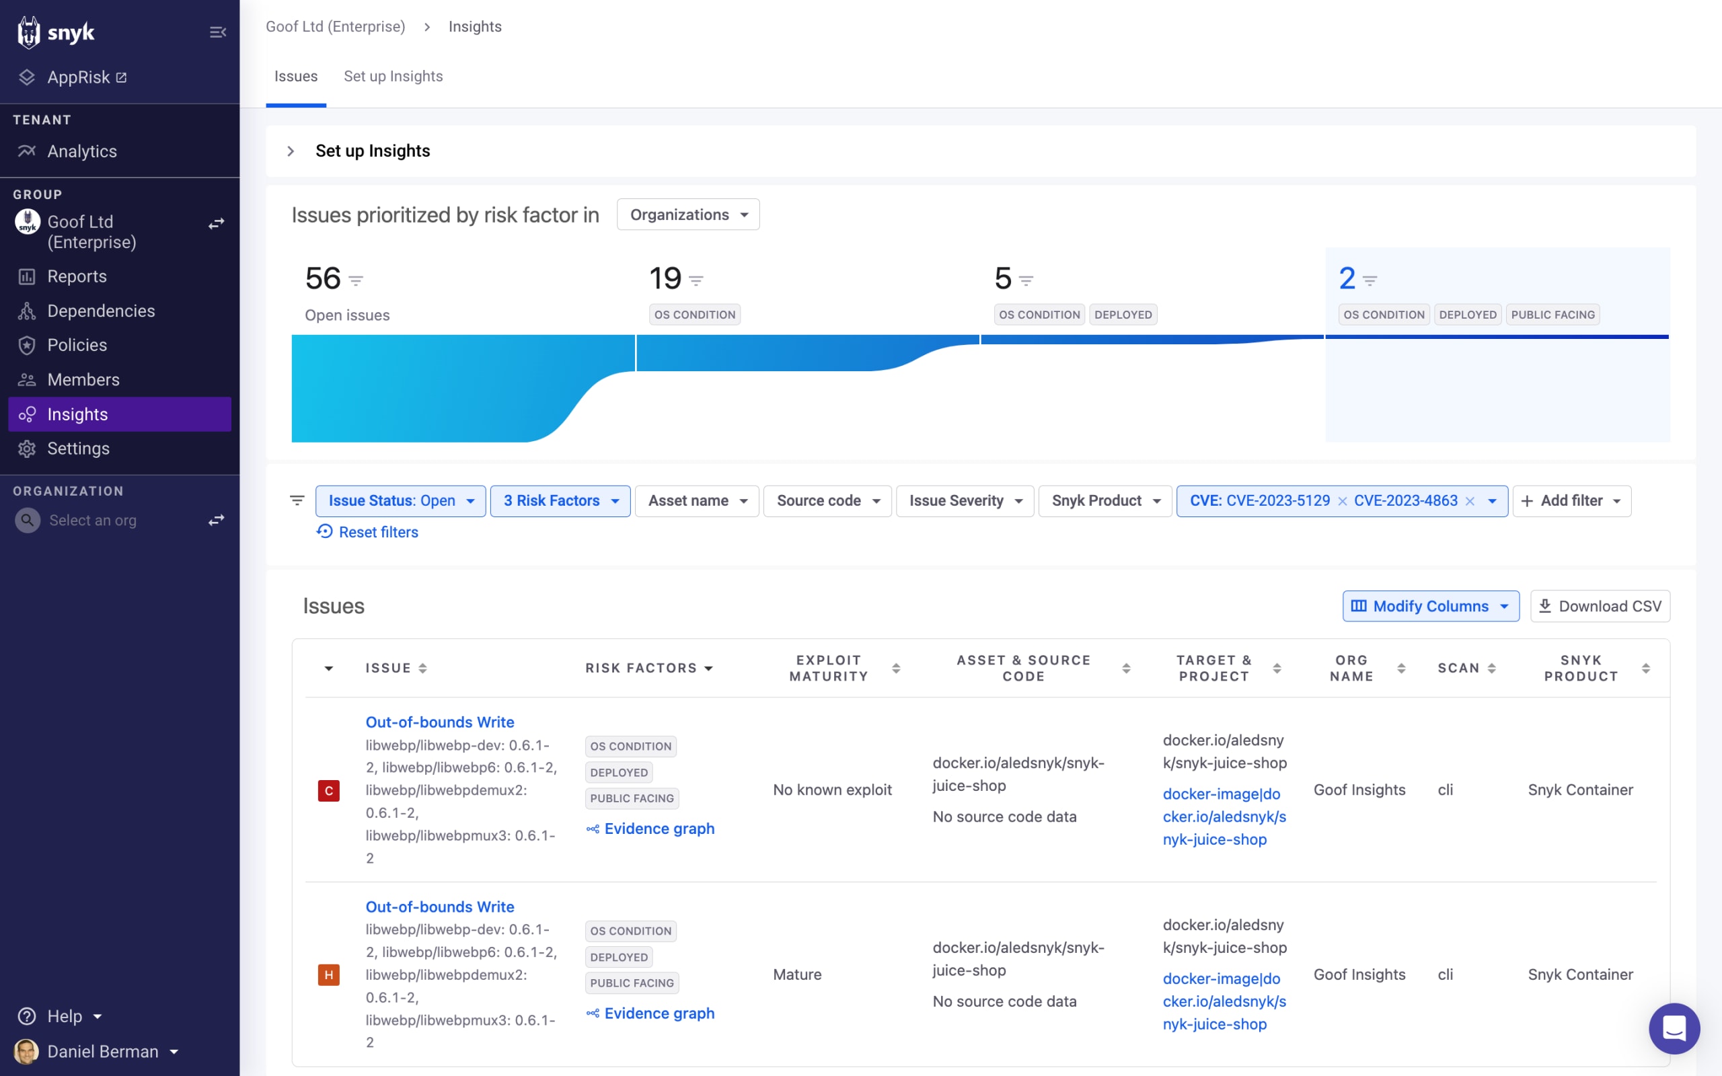
Task: Click Daniel Berman's avatar picture
Action: (26, 1051)
